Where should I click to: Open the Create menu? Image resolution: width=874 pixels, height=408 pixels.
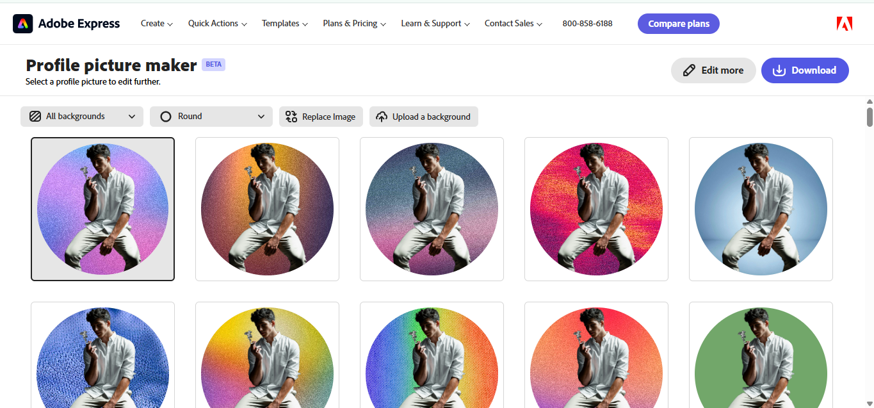click(156, 23)
